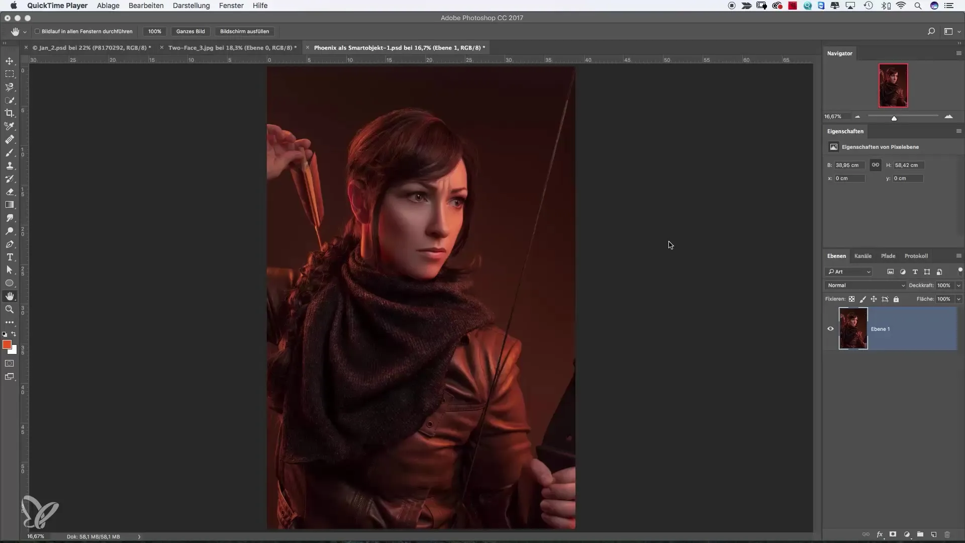The height and width of the screenshot is (543, 965).
Task: Enable Bildlauf in allen Fenstern durchführen checkbox
Action: (x=37, y=31)
